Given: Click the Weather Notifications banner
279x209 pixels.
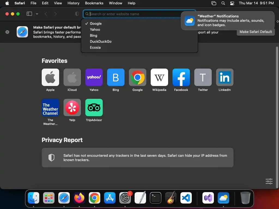Looking at the screenshot, I should click(228, 21).
